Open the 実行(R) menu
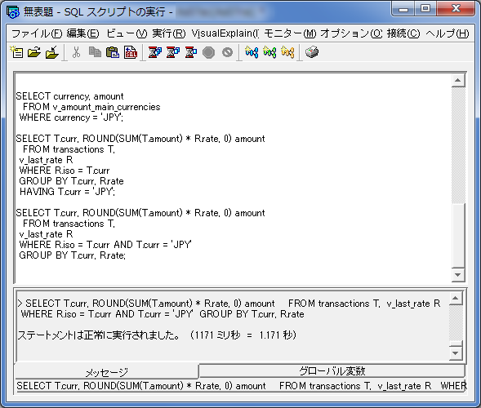Viewport: 481px width, 408px height. [169, 33]
